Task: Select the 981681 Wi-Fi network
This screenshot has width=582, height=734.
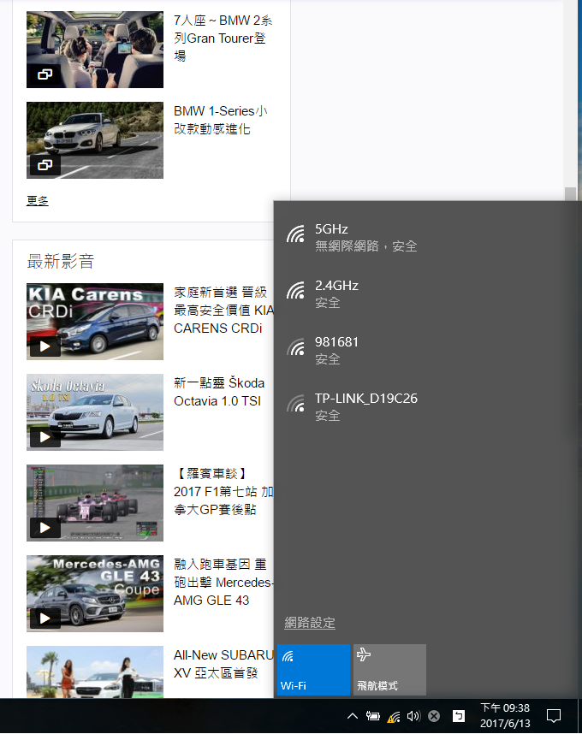Action: point(427,351)
